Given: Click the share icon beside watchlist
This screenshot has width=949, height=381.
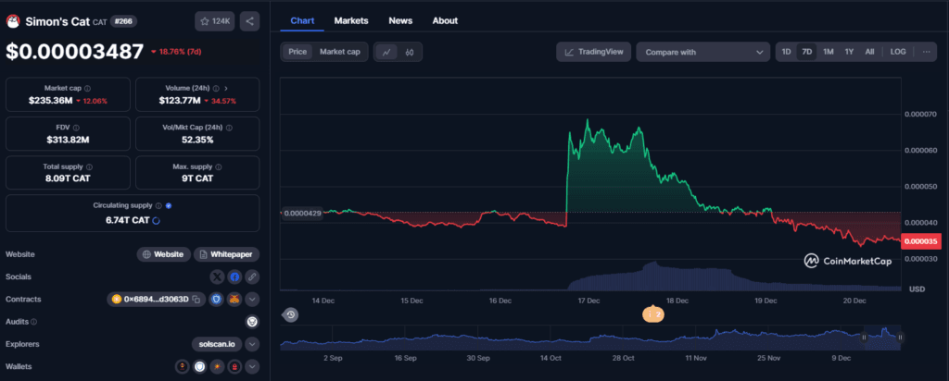Looking at the screenshot, I should (x=249, y=21).
